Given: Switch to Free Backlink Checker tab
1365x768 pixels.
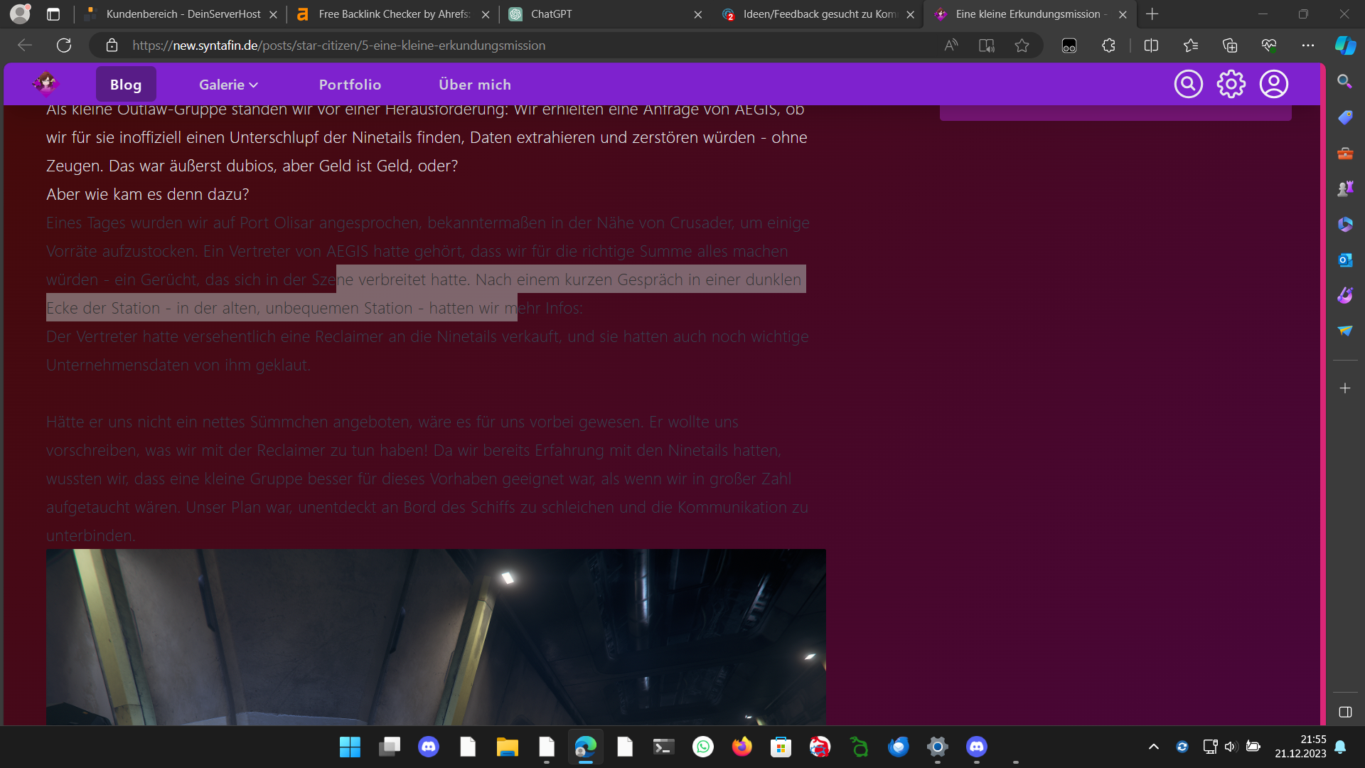Looking at the screenshot, I should (393, 14).
